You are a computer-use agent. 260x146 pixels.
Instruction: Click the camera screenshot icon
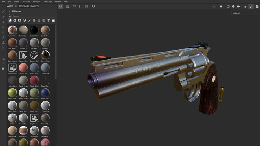coord(257,6)
